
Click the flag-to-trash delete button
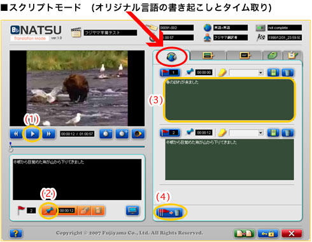click(169, 212)
